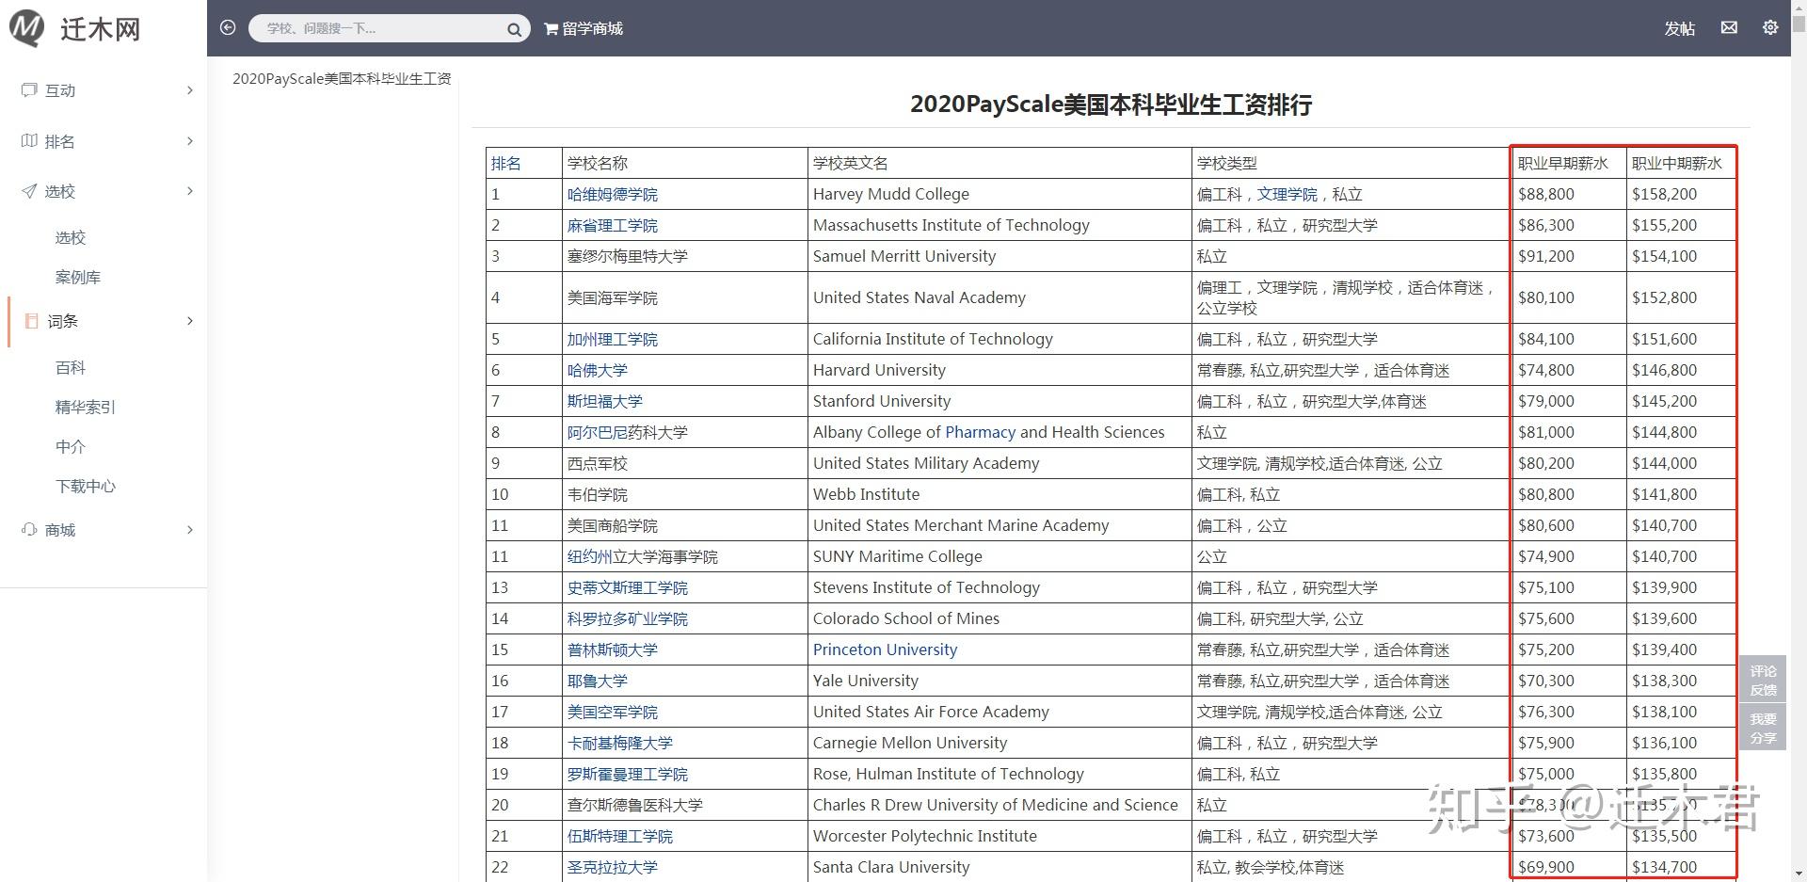Click the 发帖 button in header

pos(1680,29)
